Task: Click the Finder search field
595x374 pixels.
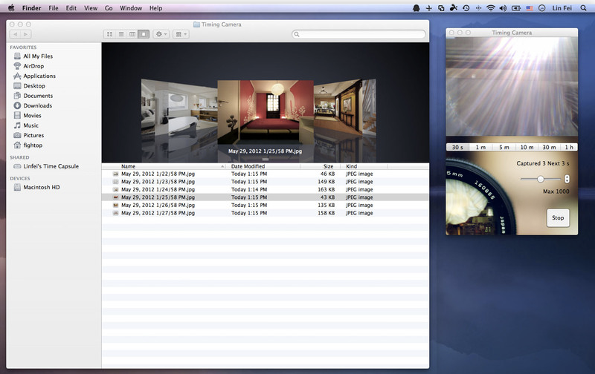Action: click(359, 34)
